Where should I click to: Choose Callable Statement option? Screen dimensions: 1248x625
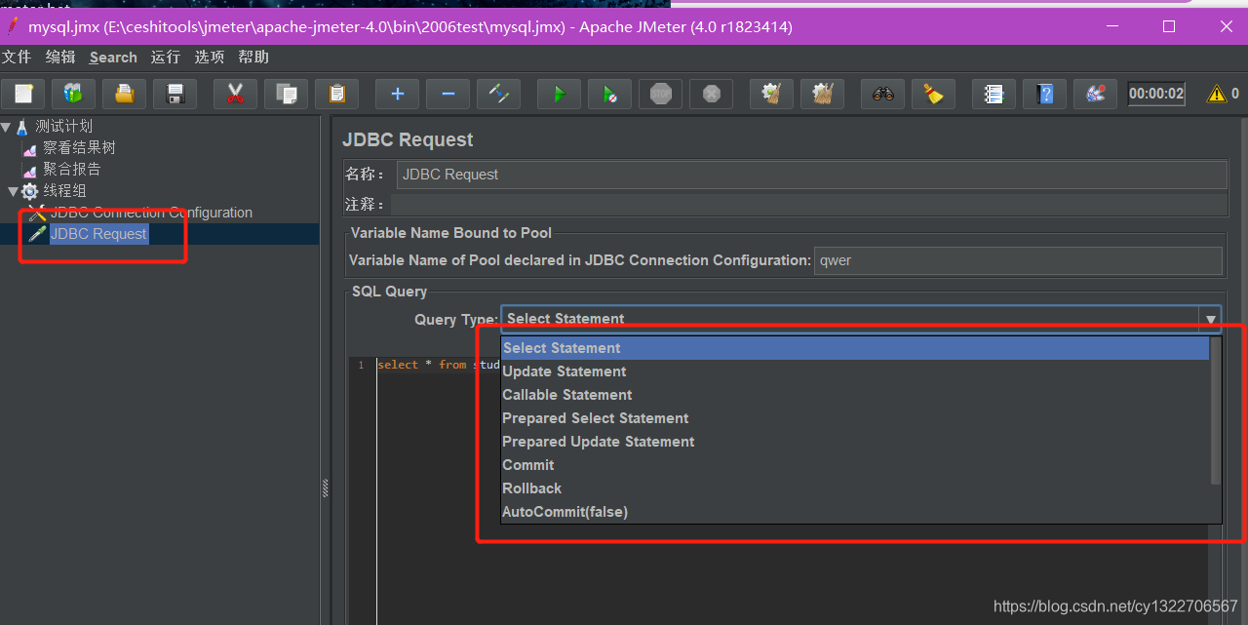point(855,395)
